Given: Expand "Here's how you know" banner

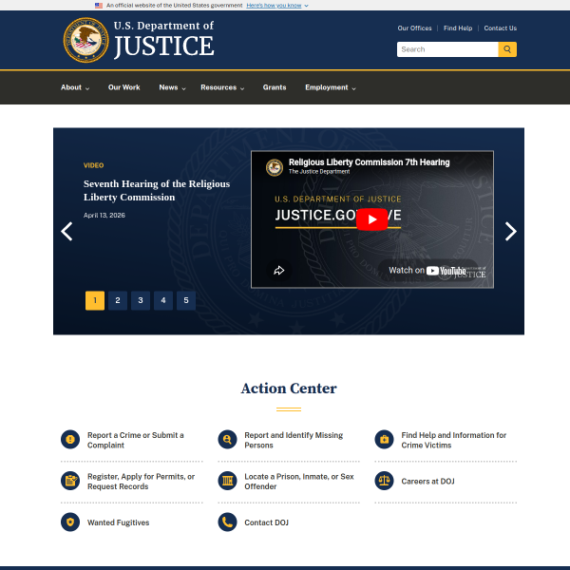Looking at the screenshot, I should point(277,6).
